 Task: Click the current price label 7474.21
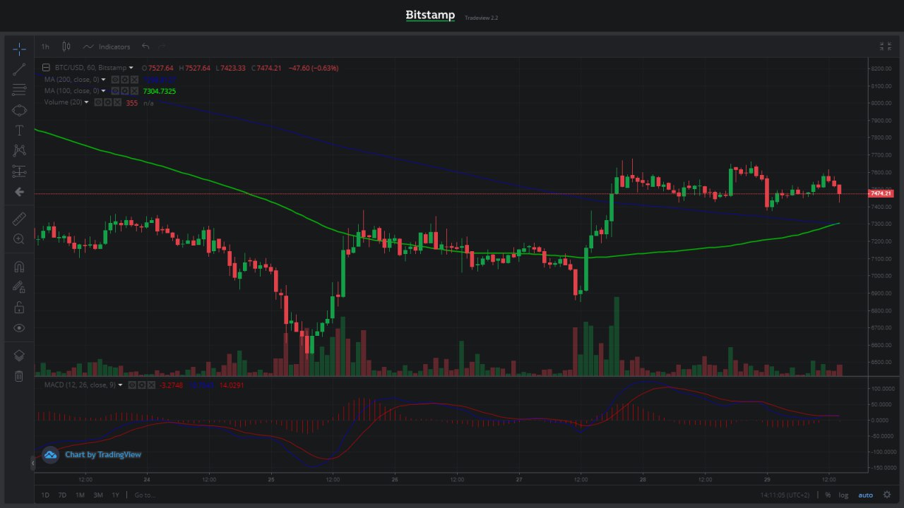(x=881, y=193)
